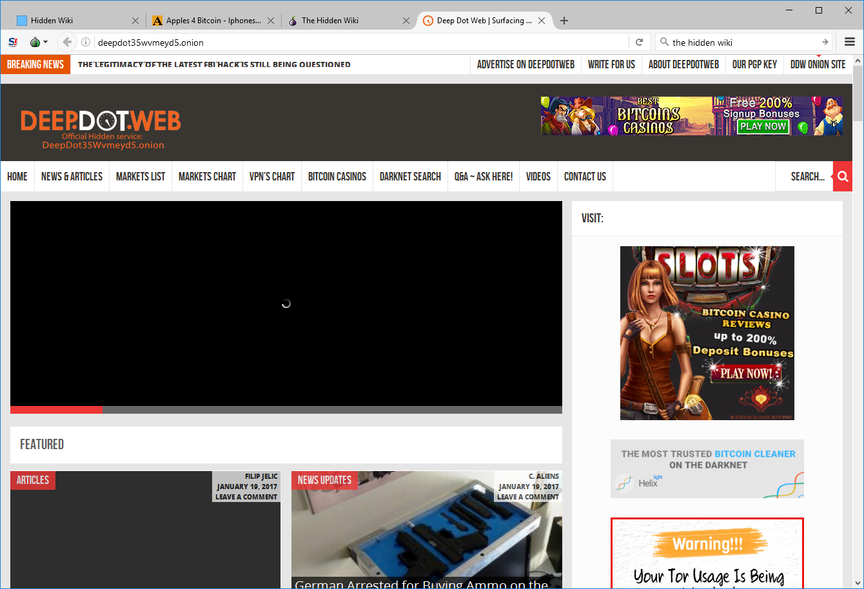
Task: Click the FILIP JELIC author name
Action: pyautogui.click(x=261, y=476)
